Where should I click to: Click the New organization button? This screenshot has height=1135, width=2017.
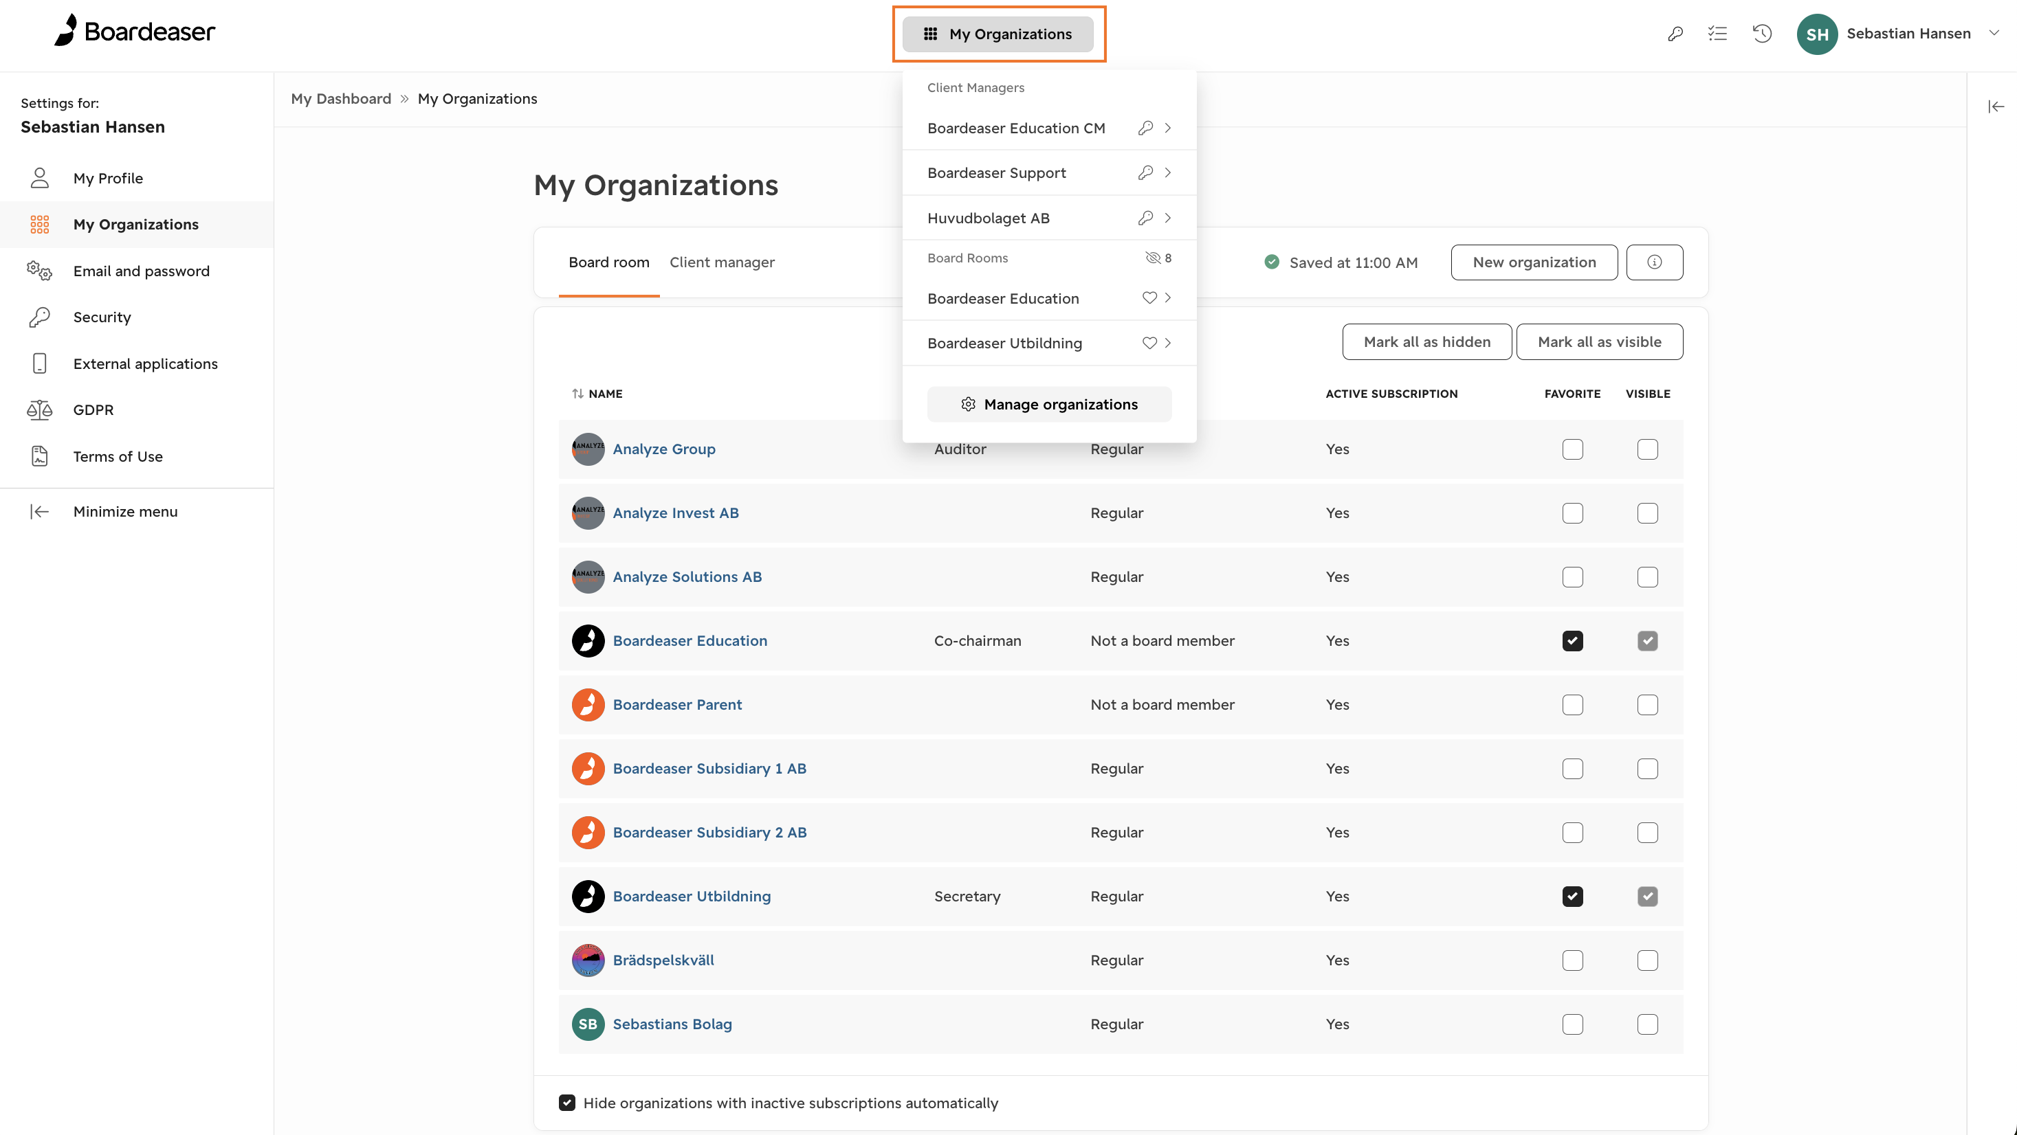[1534, 262]
